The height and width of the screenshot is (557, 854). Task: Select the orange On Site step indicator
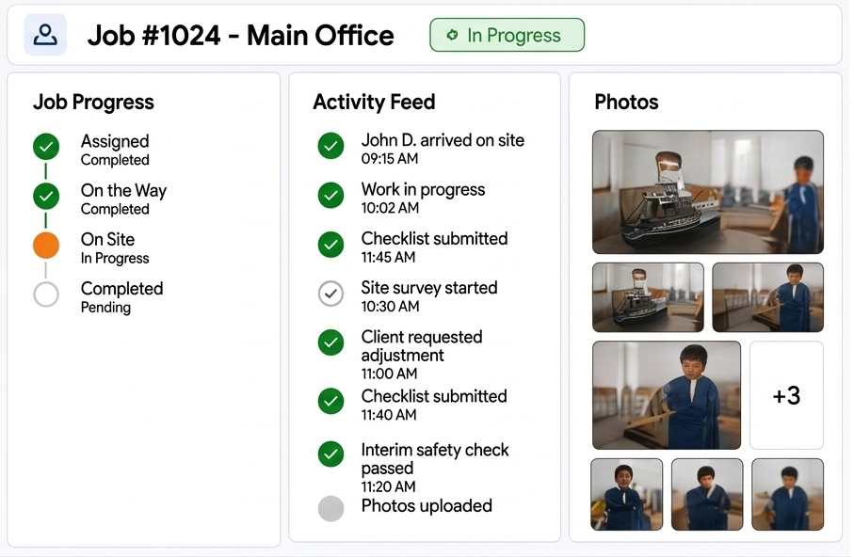pyautogui.click(x=46, y=245)
